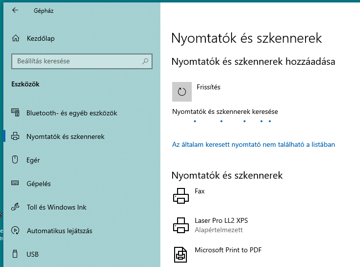This screenshot has height=267, width=360.
Task: Click the Beállítás keresése search field
Action: [82, 61]
